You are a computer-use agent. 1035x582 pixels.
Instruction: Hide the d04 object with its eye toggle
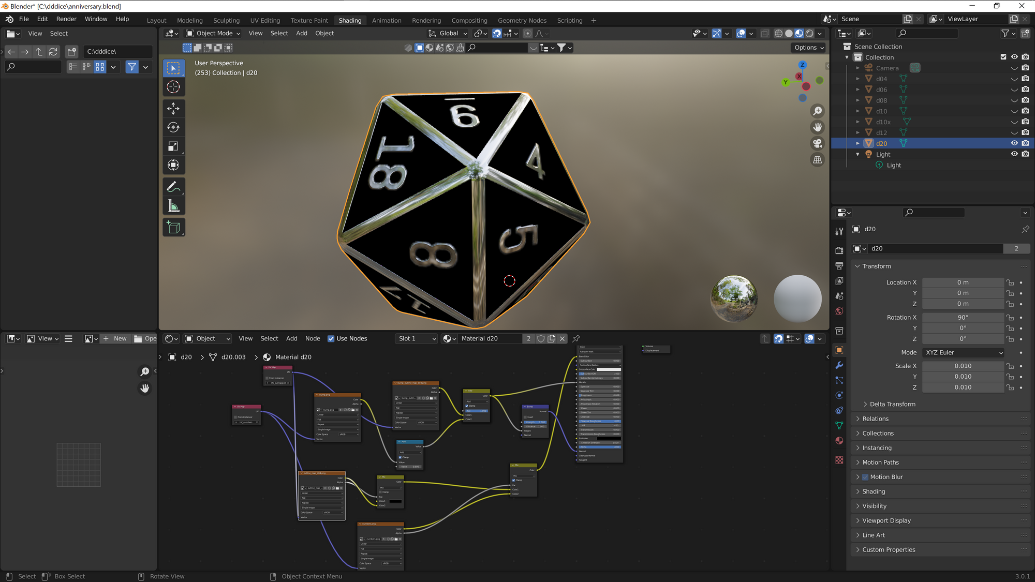click(x=1014, y=78)
